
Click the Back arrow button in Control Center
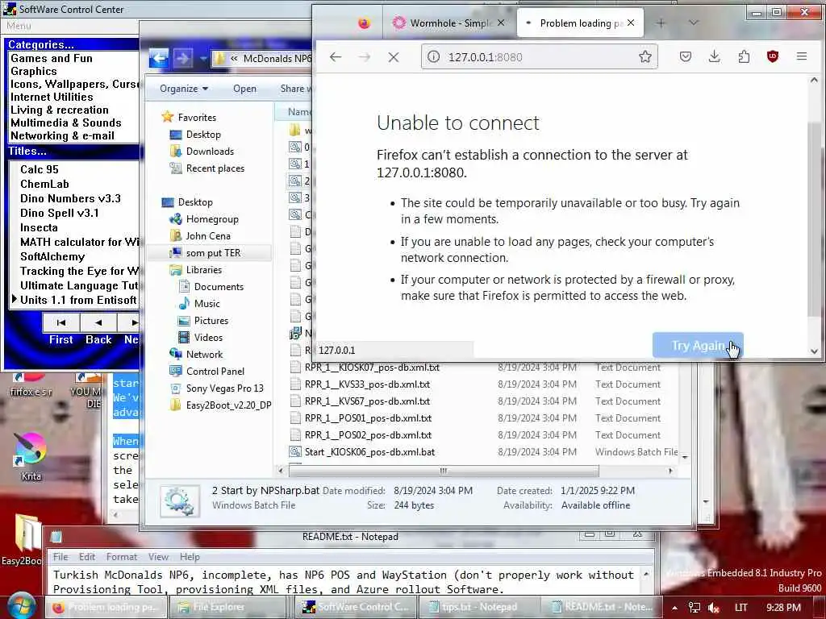[x=98, y=322]
